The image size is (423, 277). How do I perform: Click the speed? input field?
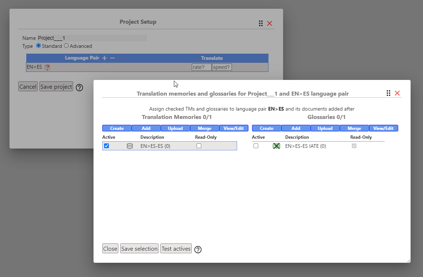point(222,68)
